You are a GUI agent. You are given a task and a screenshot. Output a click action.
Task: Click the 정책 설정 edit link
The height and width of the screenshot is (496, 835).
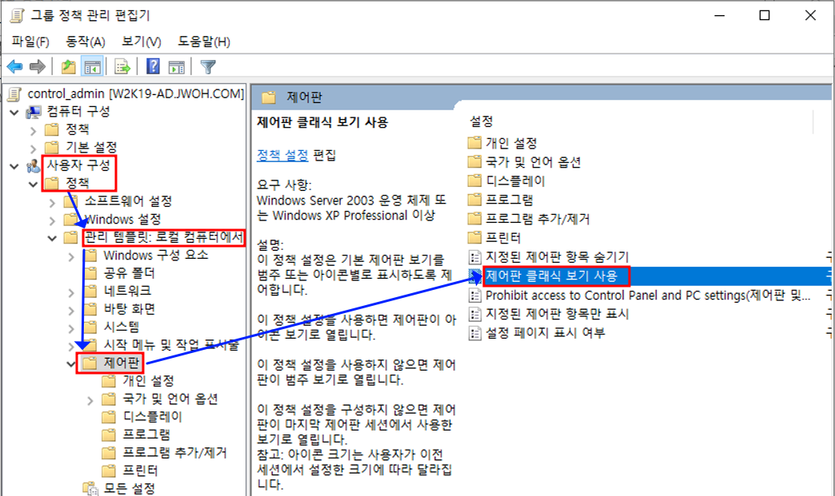(282, 155)
